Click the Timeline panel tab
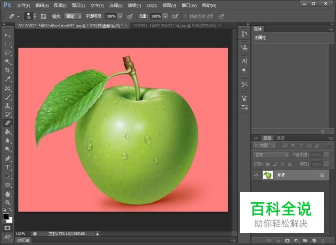336x245 pixels. (23, 240)
